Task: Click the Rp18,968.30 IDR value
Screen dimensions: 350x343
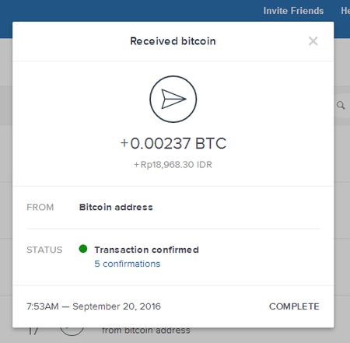Action: pos(173,165)
